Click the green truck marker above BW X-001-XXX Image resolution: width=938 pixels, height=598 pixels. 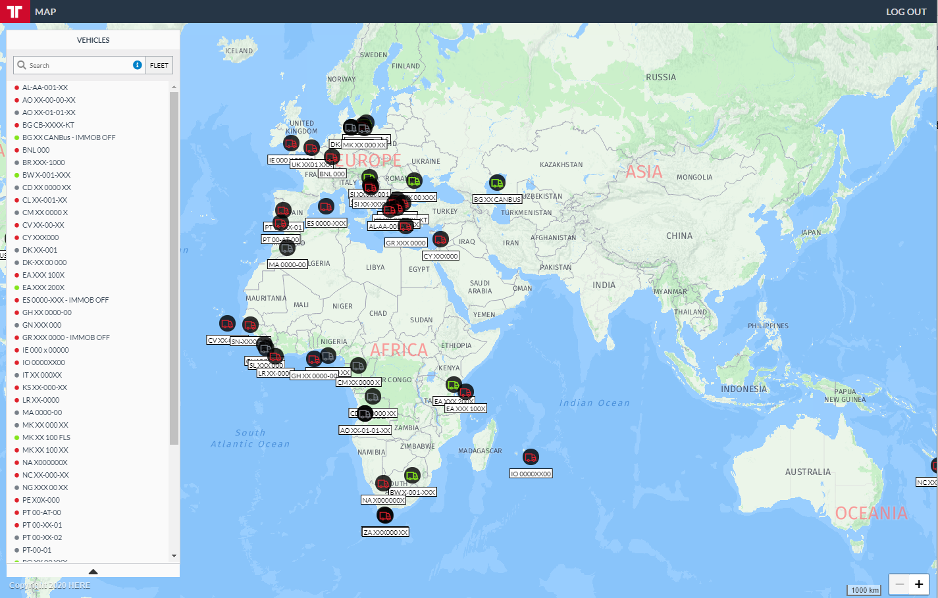[412, 475]
